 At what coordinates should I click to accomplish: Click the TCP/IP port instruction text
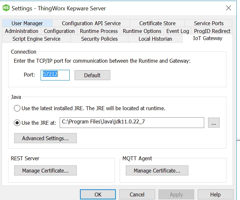tap(102, 61)
